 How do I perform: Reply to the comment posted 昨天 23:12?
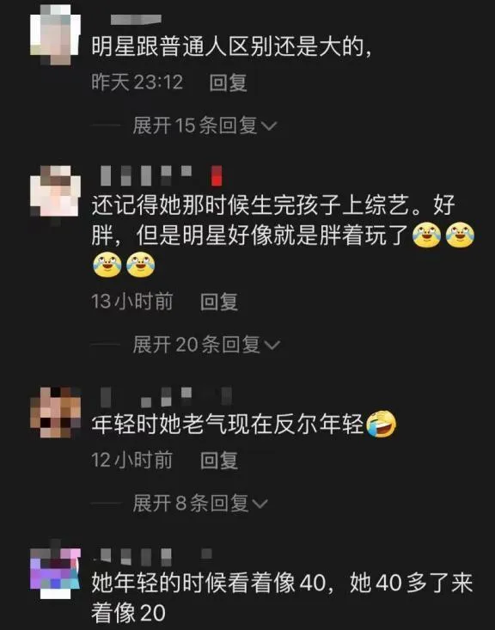pyautogui.click(x=228, y=83)
